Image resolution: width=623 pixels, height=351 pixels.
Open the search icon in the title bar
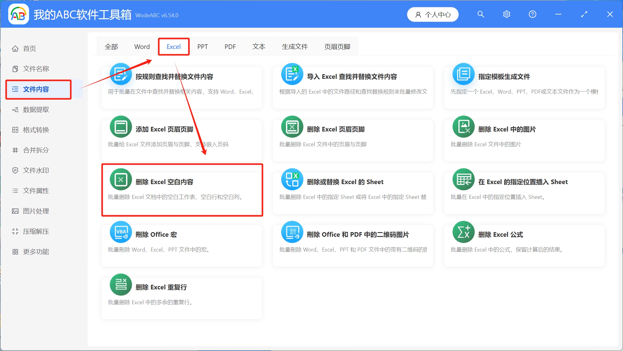[480, 14]
